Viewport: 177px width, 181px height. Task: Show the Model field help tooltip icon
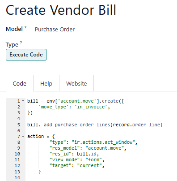(x=25, y=27)
